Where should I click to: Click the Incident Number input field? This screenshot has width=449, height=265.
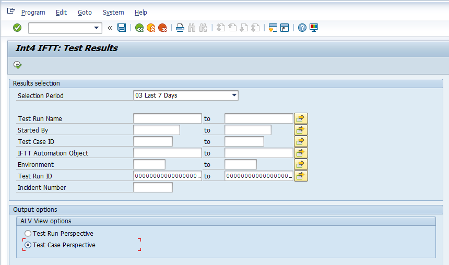[153, 187]
